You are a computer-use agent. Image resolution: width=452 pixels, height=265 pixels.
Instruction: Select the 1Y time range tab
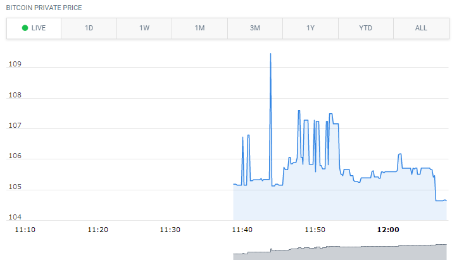pyautogui.click(x=310, y=28)
